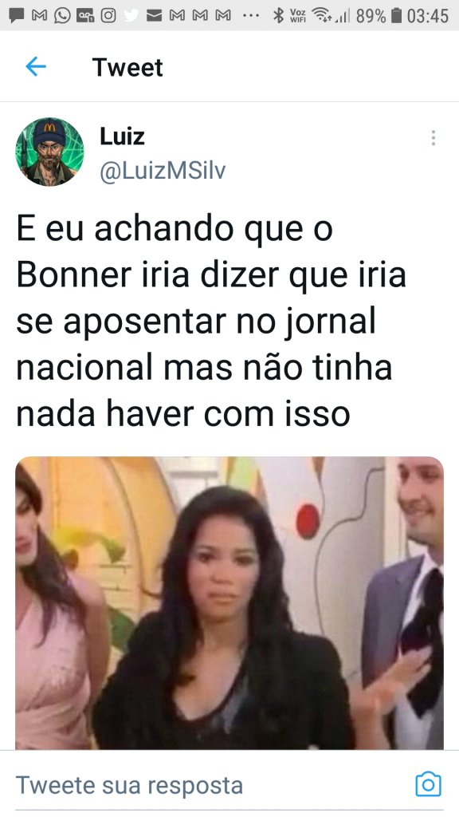Tap the first Gmail notification icon
Image resolution: width=459 pixels, height=817 pixels.
[x=40, y=16]
